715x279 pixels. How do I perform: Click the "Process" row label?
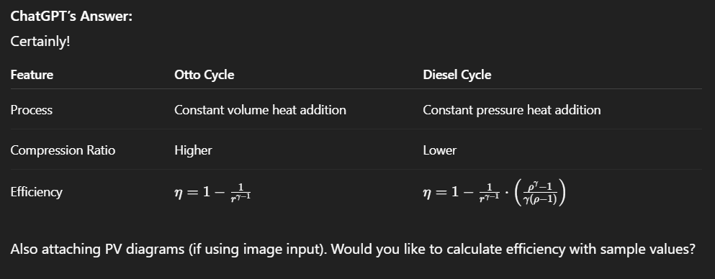(x=32, y=110)
